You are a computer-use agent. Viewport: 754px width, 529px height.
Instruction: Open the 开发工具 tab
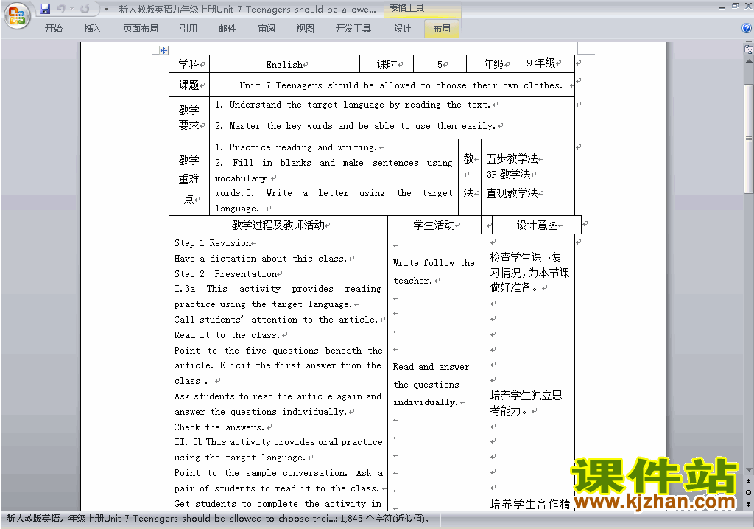[353, 29]
